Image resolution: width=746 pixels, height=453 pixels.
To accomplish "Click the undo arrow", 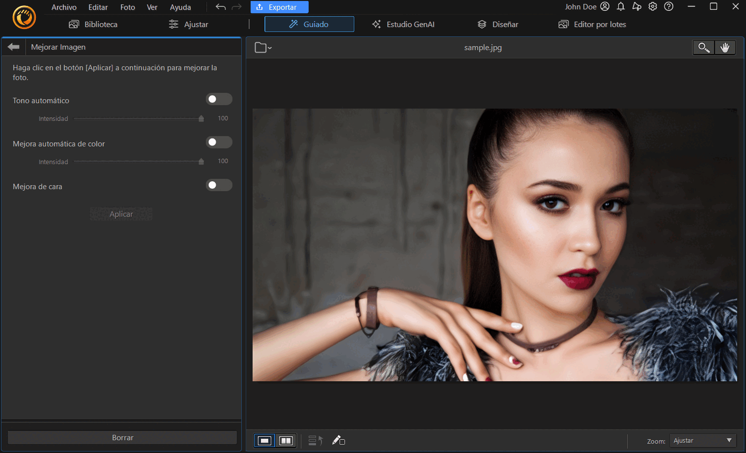I will (220, 7).
